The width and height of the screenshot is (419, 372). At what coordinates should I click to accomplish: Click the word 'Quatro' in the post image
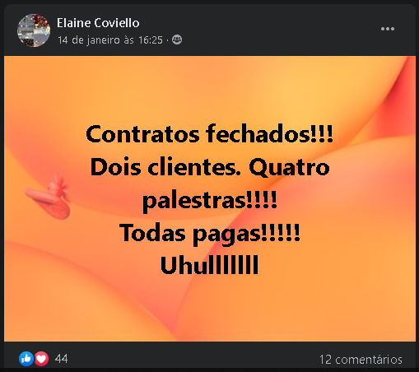(x=289, y=167)
